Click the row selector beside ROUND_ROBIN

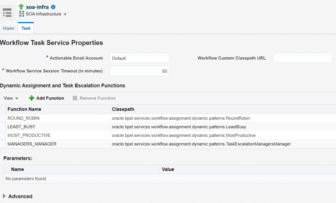click(x=3, y=118)
